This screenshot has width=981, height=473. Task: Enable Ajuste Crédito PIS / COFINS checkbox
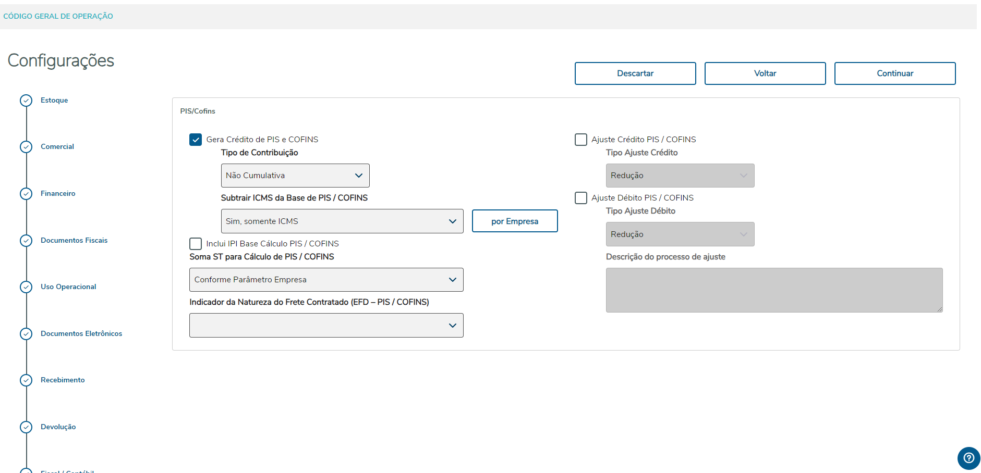(580, 140)
